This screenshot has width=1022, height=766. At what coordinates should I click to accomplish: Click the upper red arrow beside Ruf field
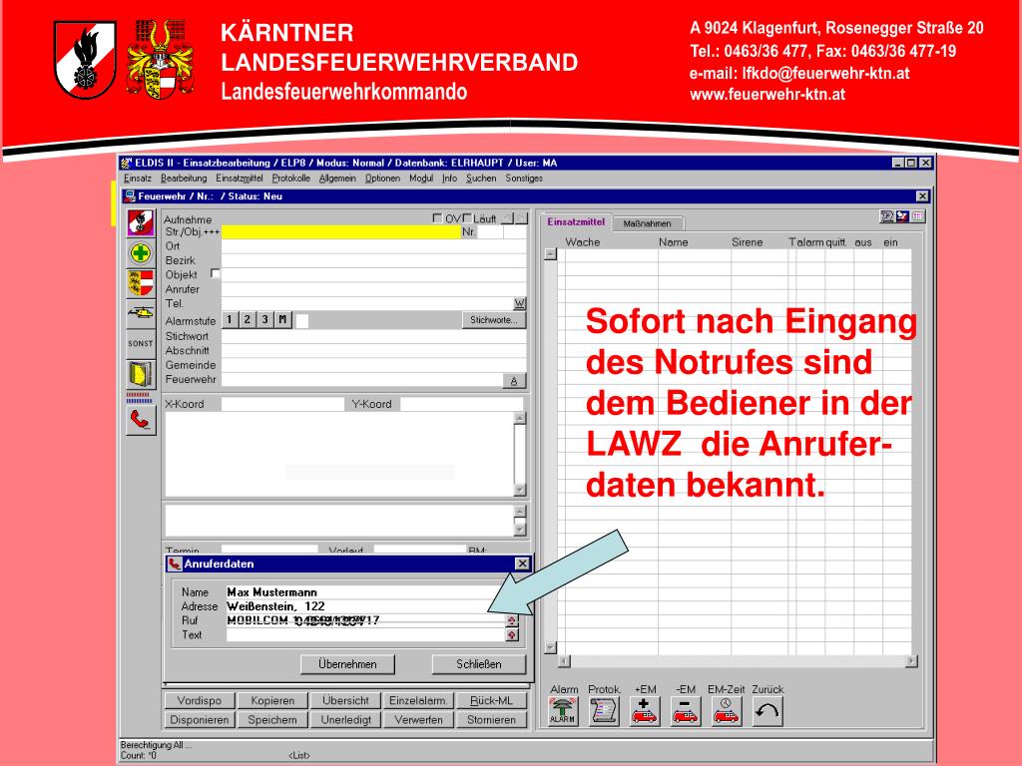coord(512,620)
